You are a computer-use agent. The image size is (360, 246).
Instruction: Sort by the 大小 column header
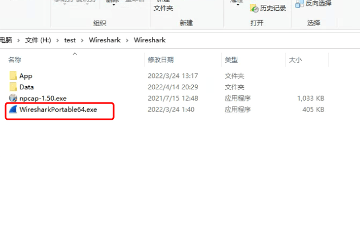295,60
